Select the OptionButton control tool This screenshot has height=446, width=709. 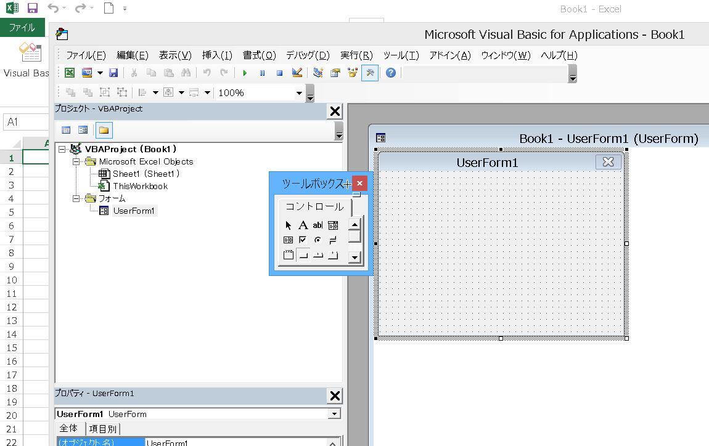(318, 240)
